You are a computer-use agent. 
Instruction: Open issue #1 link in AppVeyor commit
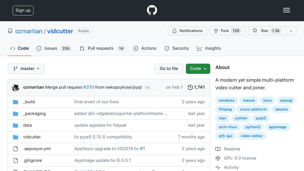[x=142, y=149]
